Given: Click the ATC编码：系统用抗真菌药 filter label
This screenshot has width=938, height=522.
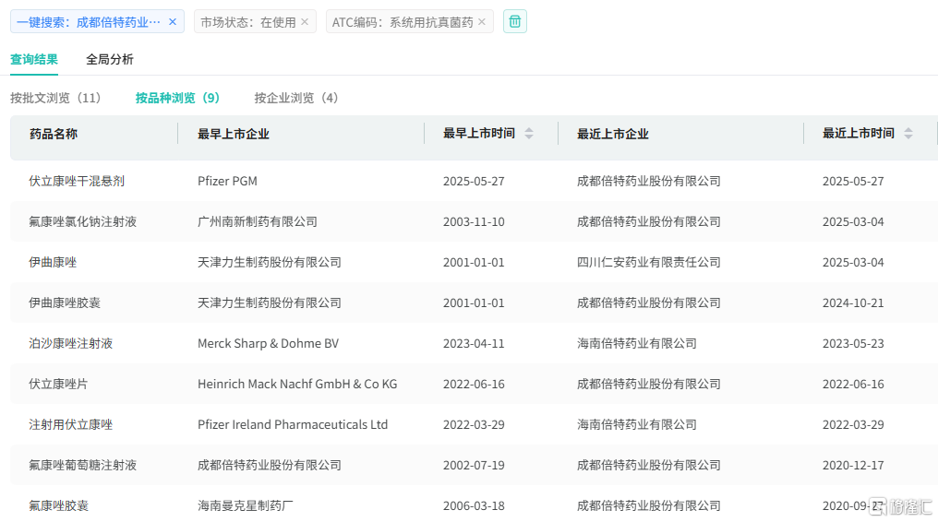Looking at the screenshot, I should tap(403, 22).
